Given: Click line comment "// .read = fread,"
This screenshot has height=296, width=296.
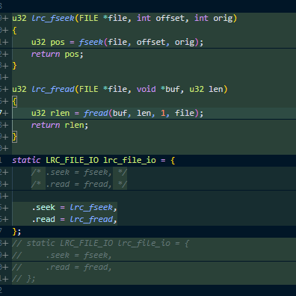Looking at the screenshot, I should click(62, 267).
